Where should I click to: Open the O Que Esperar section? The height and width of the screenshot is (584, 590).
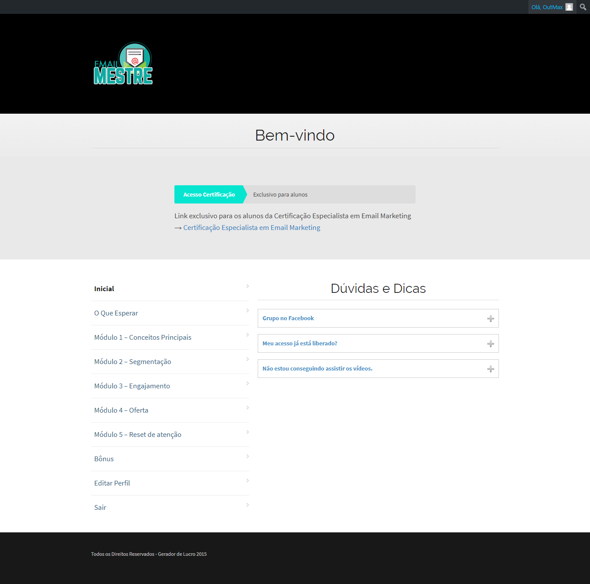point(116,313)
